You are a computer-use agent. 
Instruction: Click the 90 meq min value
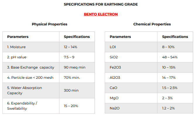[x=75, y=67]
